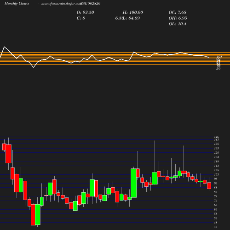Viewport: 230px width, 230px height.
Task: Select the 108 price axis label on candlestick chart
Action: (x=217, y=170)
